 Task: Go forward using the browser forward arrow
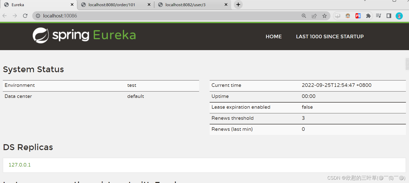coord(15,16)
